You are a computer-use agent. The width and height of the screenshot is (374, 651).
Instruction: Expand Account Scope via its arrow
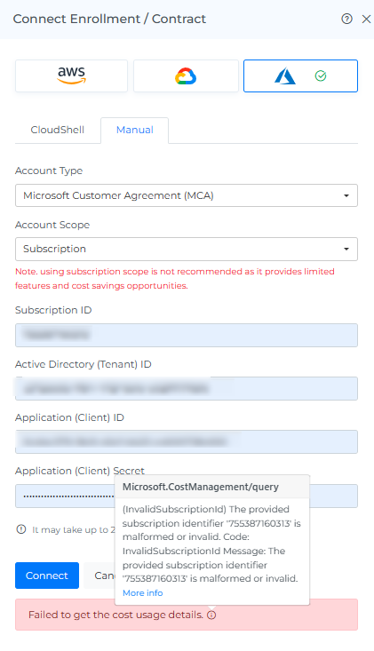(346, 249)
